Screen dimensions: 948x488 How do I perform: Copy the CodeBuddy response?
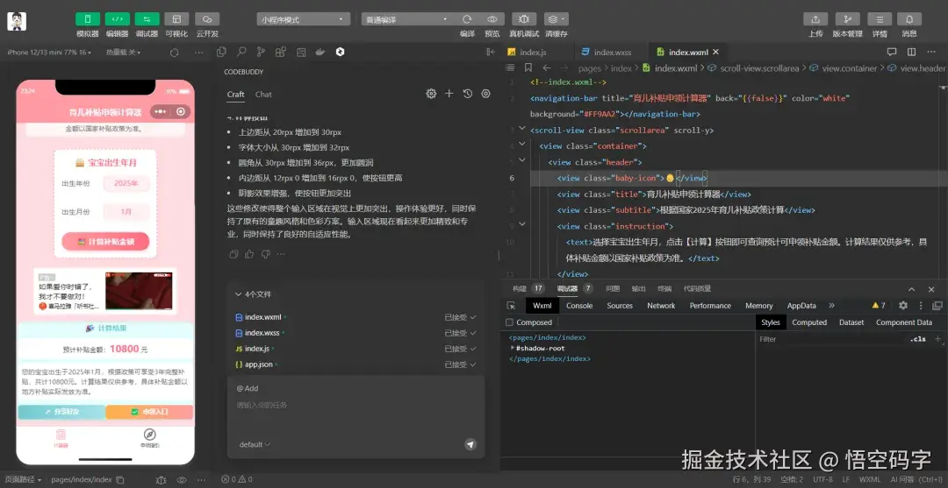pos(234,254)
